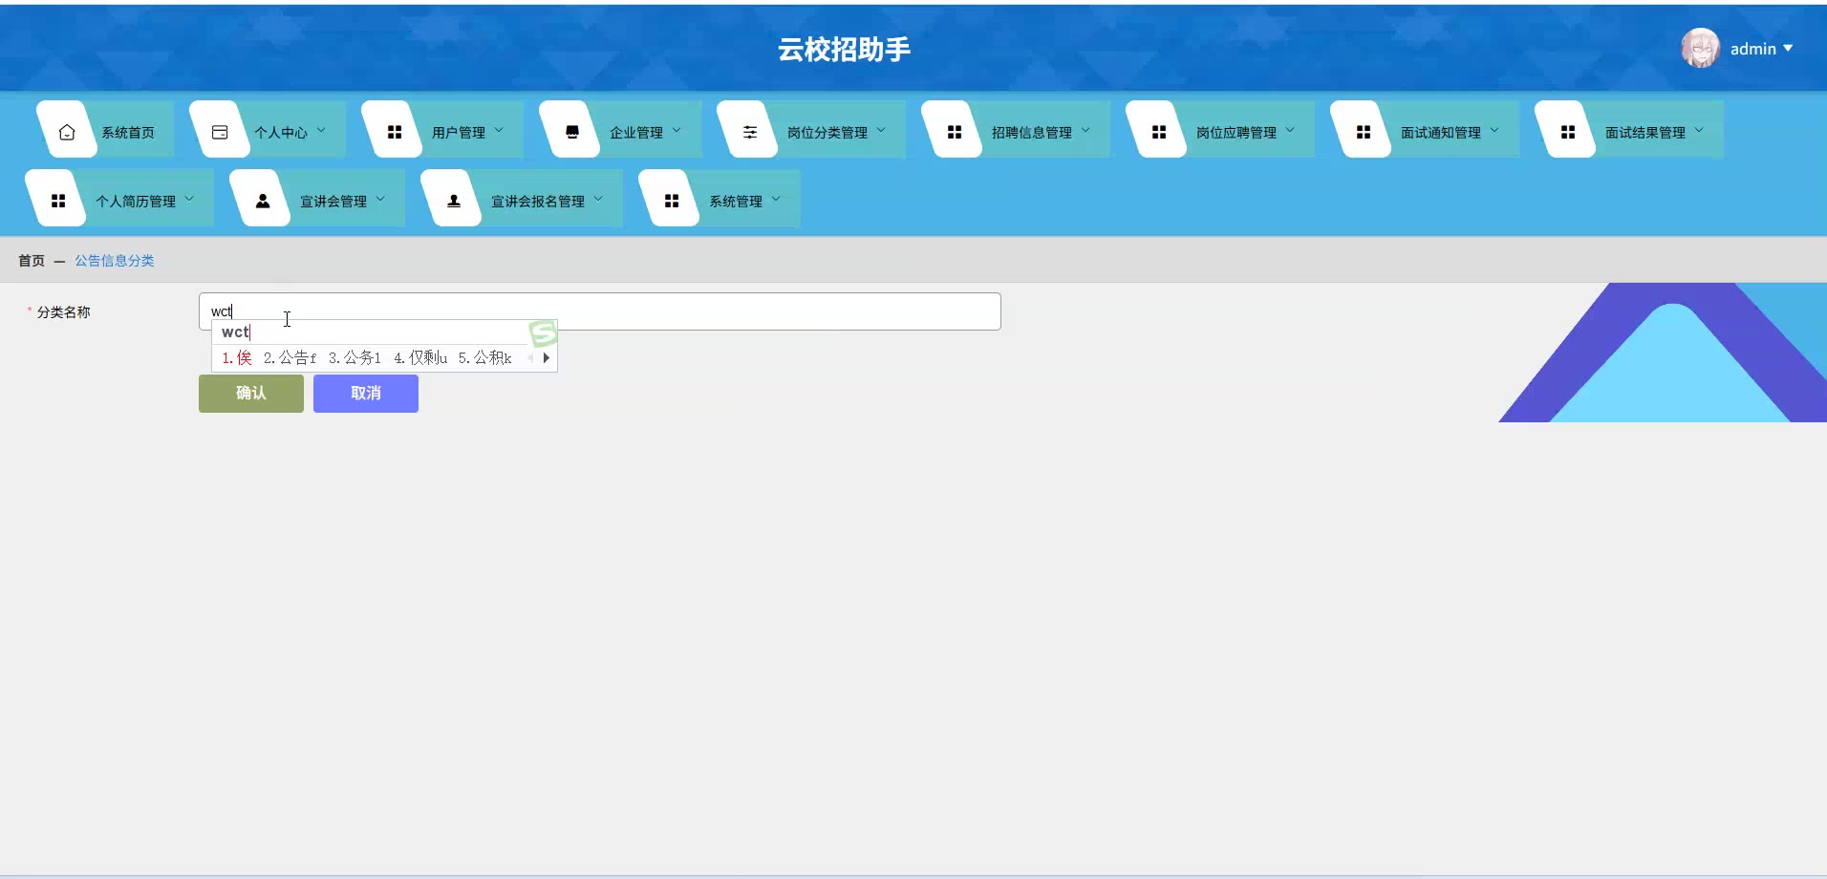
Task: Select IME candidate 4 仅剩
Action: coord(420,358)
